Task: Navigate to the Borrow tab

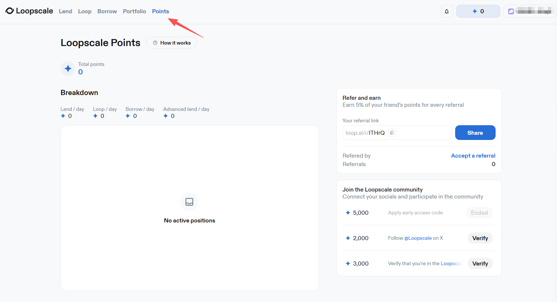Action: (107, 11)
